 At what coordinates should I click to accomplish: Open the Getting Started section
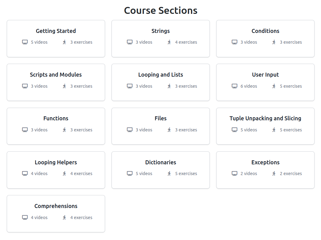[56, 38]
